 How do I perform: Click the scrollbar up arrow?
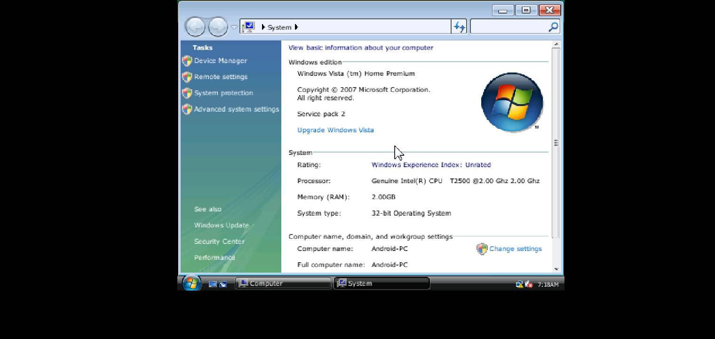coord(556,44)
